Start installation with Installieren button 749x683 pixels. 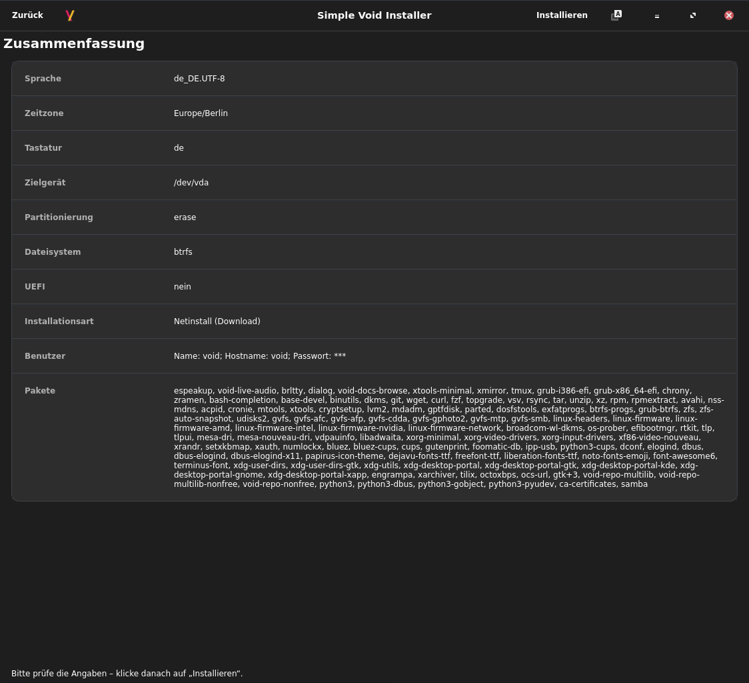[x=562, y=15]
